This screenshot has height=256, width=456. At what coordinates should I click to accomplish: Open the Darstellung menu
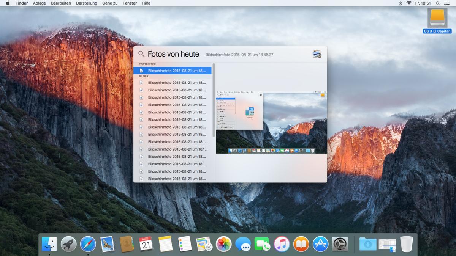[x=87, y=3]
